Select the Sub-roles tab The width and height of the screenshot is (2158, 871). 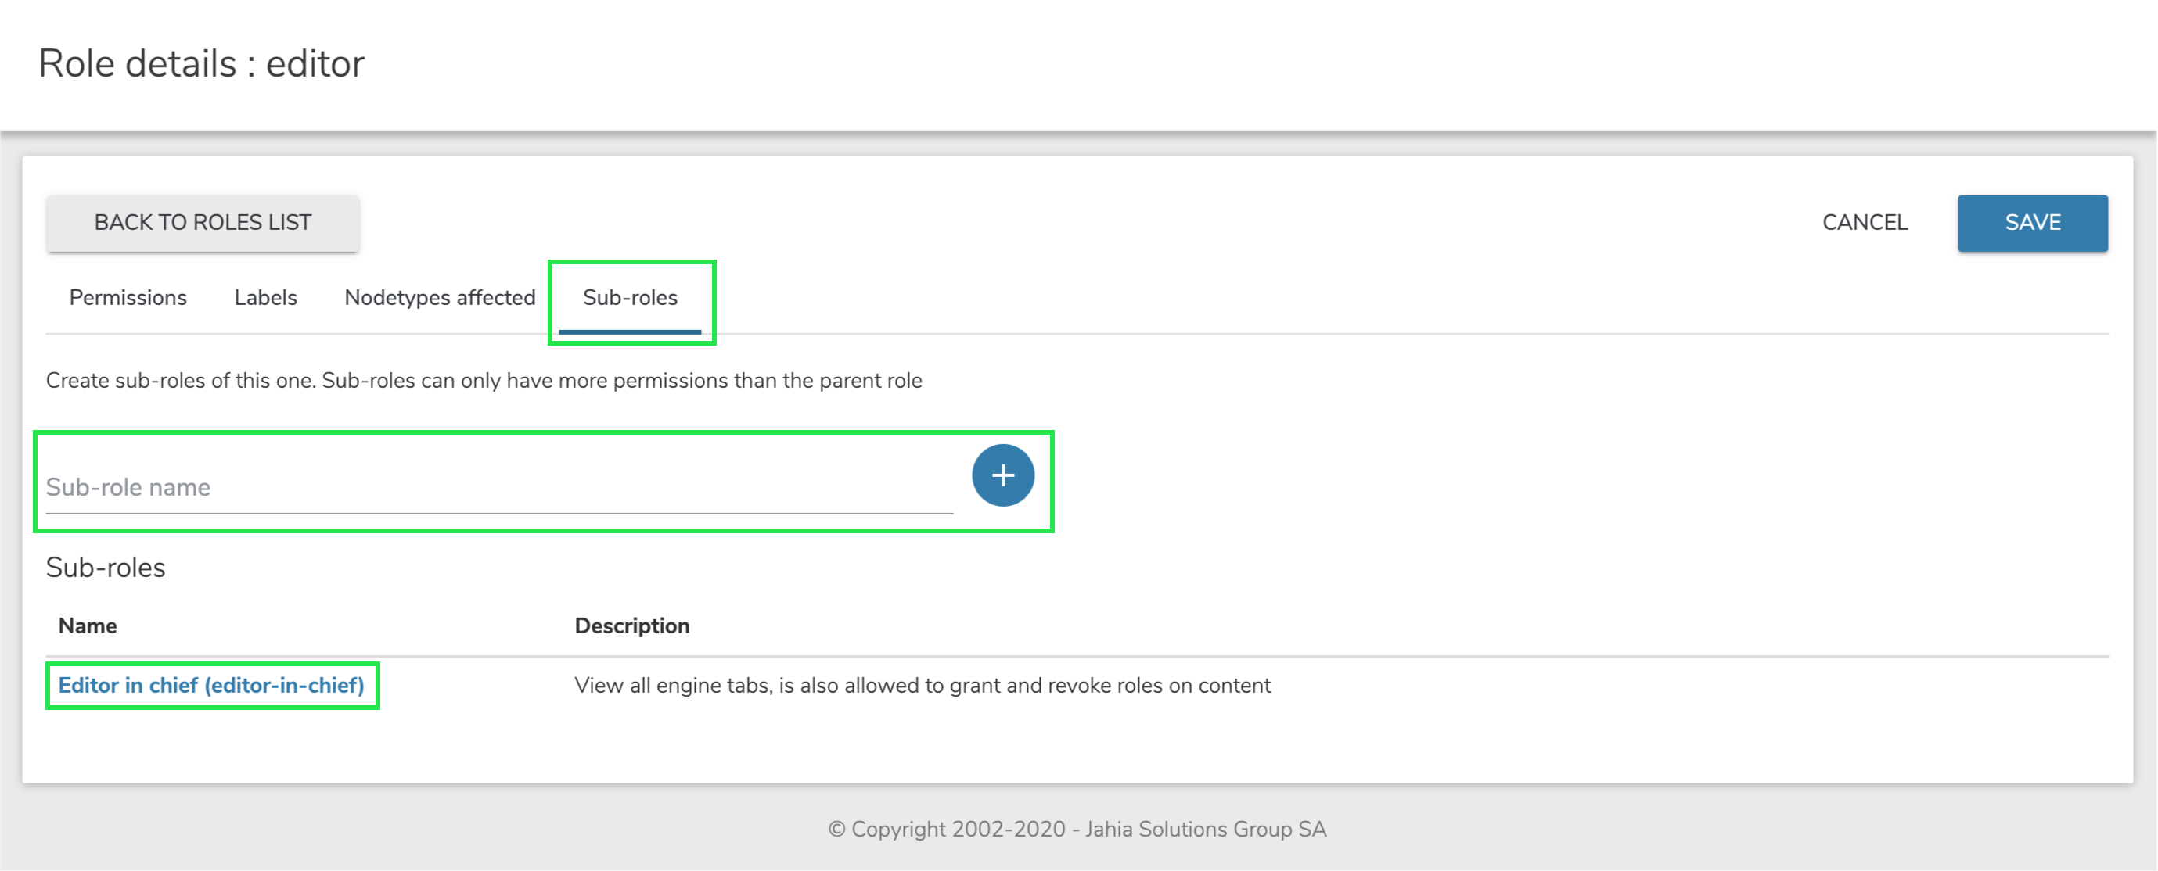pos(631,297)
